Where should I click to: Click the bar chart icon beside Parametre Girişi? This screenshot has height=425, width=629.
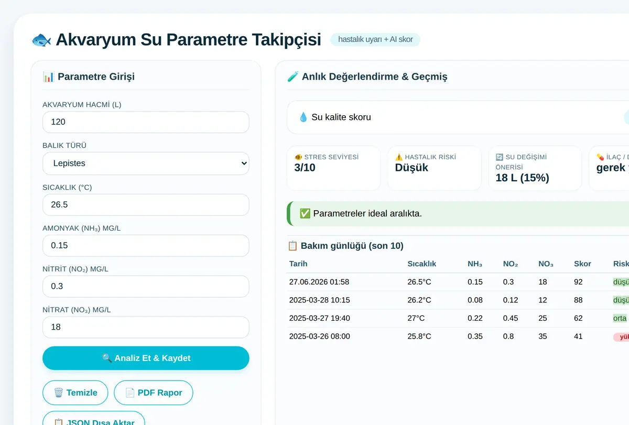coord(48,77)
